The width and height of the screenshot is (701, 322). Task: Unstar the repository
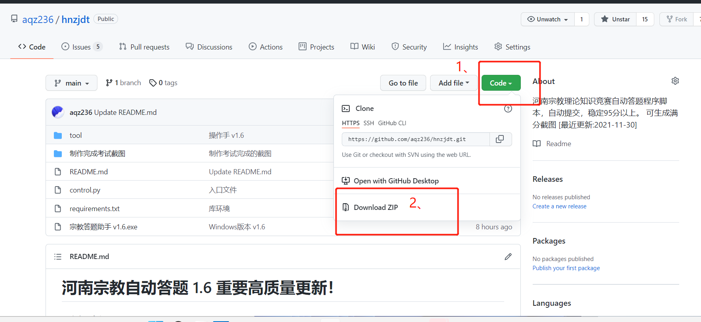(x=615, y=19)
